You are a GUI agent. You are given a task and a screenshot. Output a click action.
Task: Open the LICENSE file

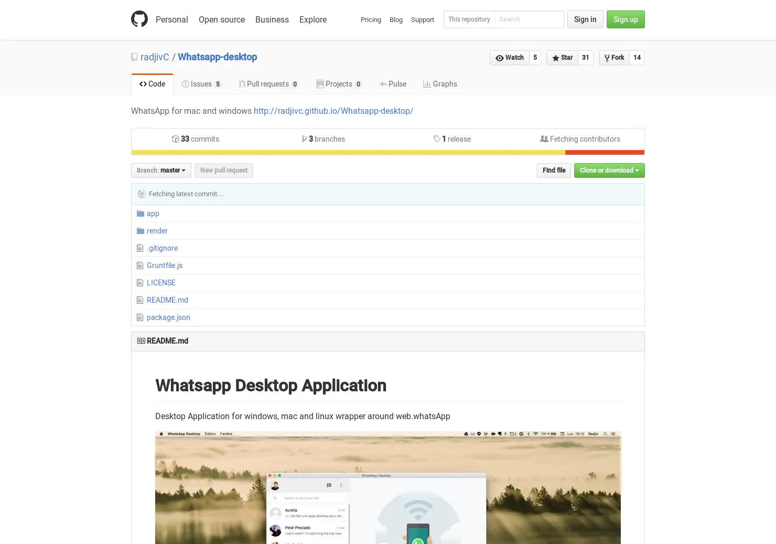(x=161, y=283)
